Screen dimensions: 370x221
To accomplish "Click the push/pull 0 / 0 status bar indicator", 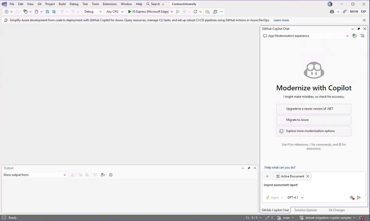I will tap(253, 218).
